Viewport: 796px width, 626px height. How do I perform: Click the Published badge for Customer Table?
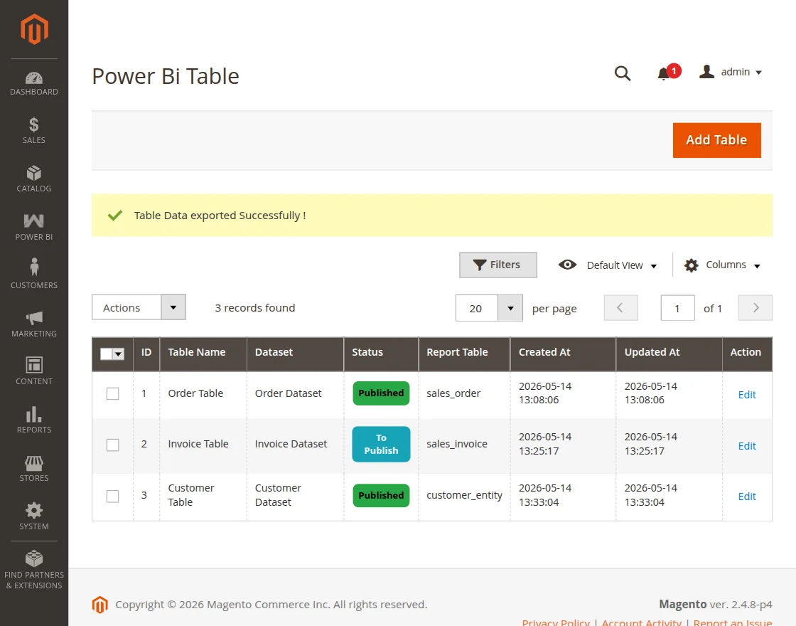[x=381, y=495]
